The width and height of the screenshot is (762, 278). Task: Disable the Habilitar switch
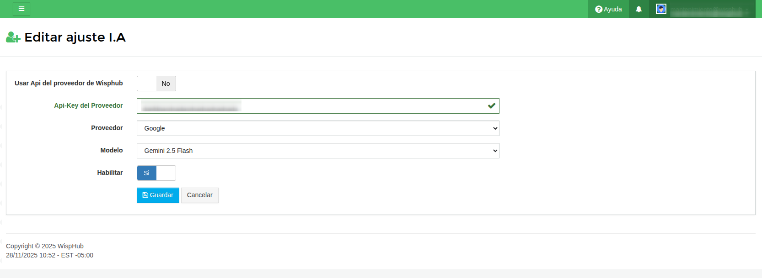[156, 173]
